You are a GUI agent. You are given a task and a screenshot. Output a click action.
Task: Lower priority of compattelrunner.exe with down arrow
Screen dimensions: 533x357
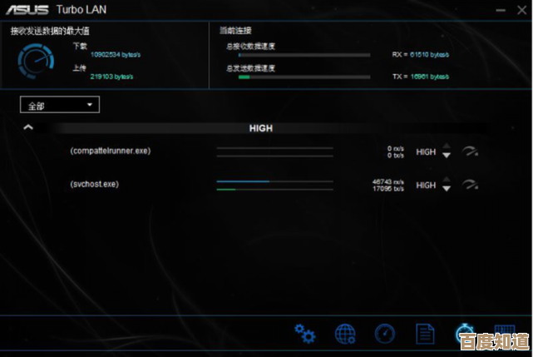tap(447, 156)
